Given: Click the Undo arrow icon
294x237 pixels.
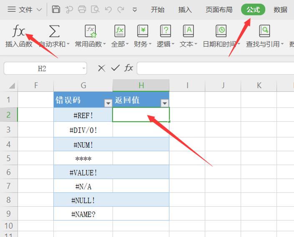Looking at the screenshot, I should click(108, 9).
